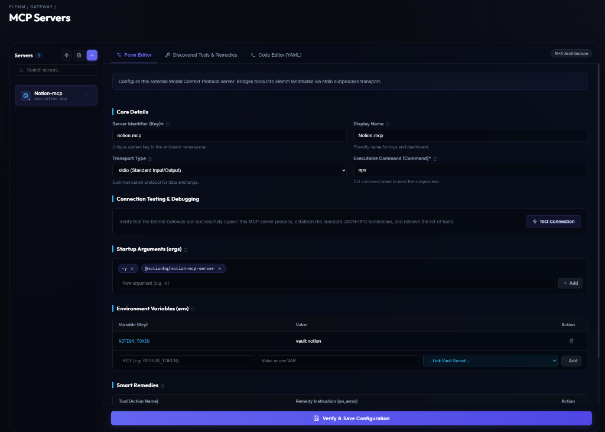
Task: Click the Servers count badge
Action: 38,55
